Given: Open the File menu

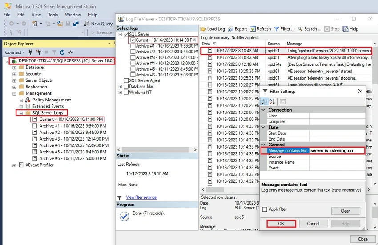Looking at the screenshot, I should pos(7,15).
